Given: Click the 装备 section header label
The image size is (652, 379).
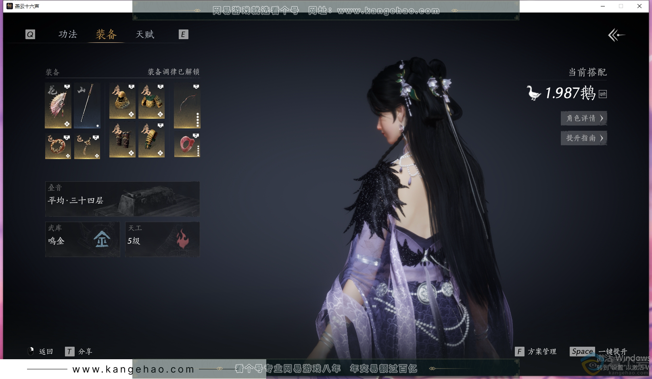Looking at the screenshot, I should click(52, 72).
